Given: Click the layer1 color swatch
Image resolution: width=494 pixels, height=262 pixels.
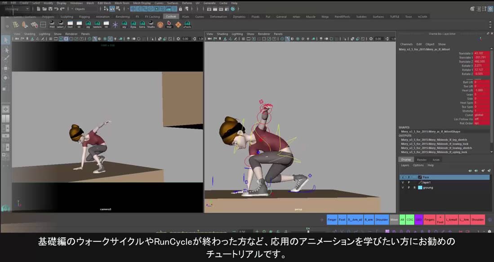Looking at the screenshot, I should pyautogui.click(x=420, y=183).
